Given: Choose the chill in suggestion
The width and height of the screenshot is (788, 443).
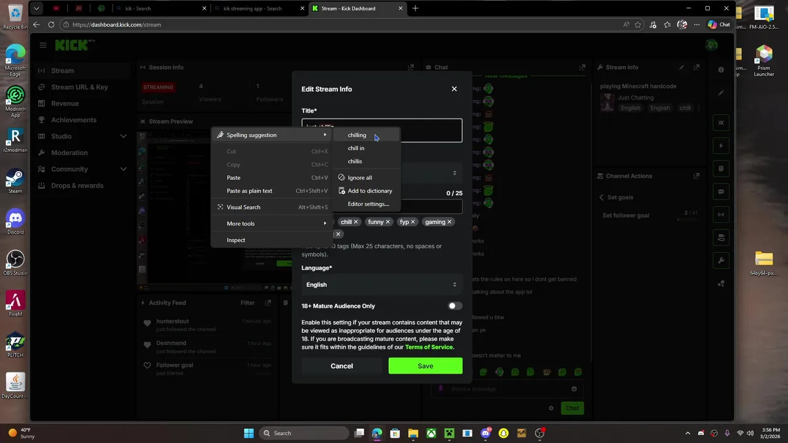Looking at the screenshot, I should pyautogui.click(x=366, y=148).
